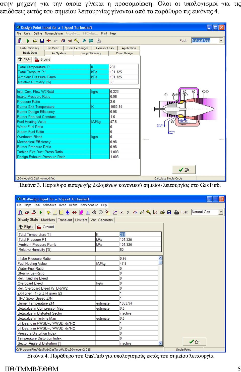Click Ok in the Design Point Input window
This screenshot has height=372, width=241.
click(184, 170)
